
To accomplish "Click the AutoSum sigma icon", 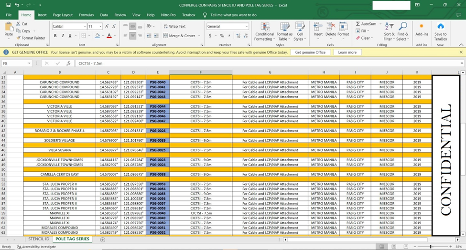I will pyautogui.click(x=358, y=24).
